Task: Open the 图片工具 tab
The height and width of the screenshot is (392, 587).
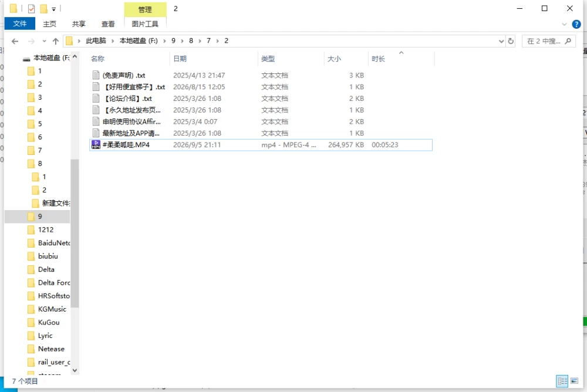Action: pos(145,24)
